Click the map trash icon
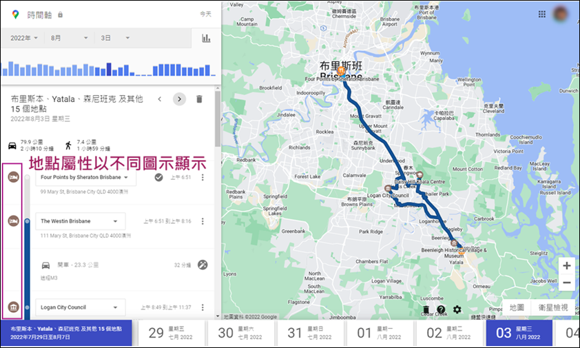580x348 pixels. 426,309
